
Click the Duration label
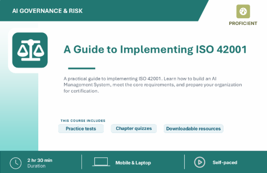[36, 166]
